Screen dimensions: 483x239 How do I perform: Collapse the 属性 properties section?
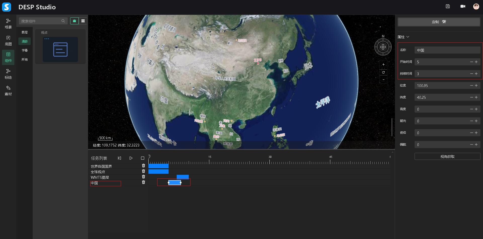pyautogui.click(x=408, y=37)
